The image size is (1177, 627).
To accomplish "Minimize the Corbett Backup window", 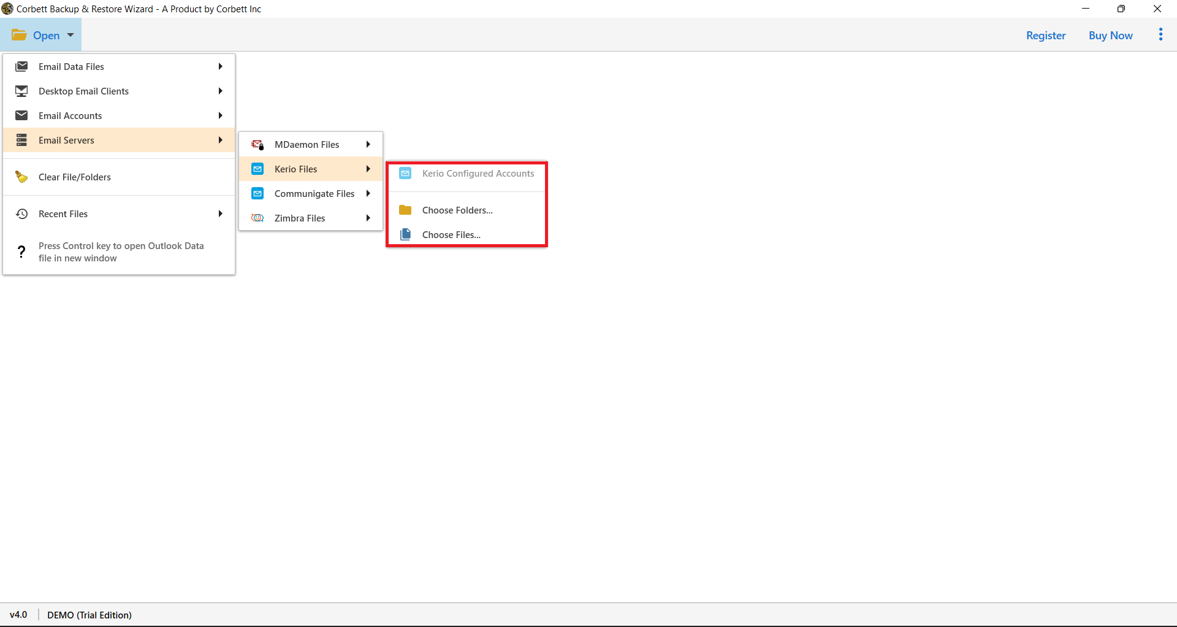I will tap(1086, 9).
